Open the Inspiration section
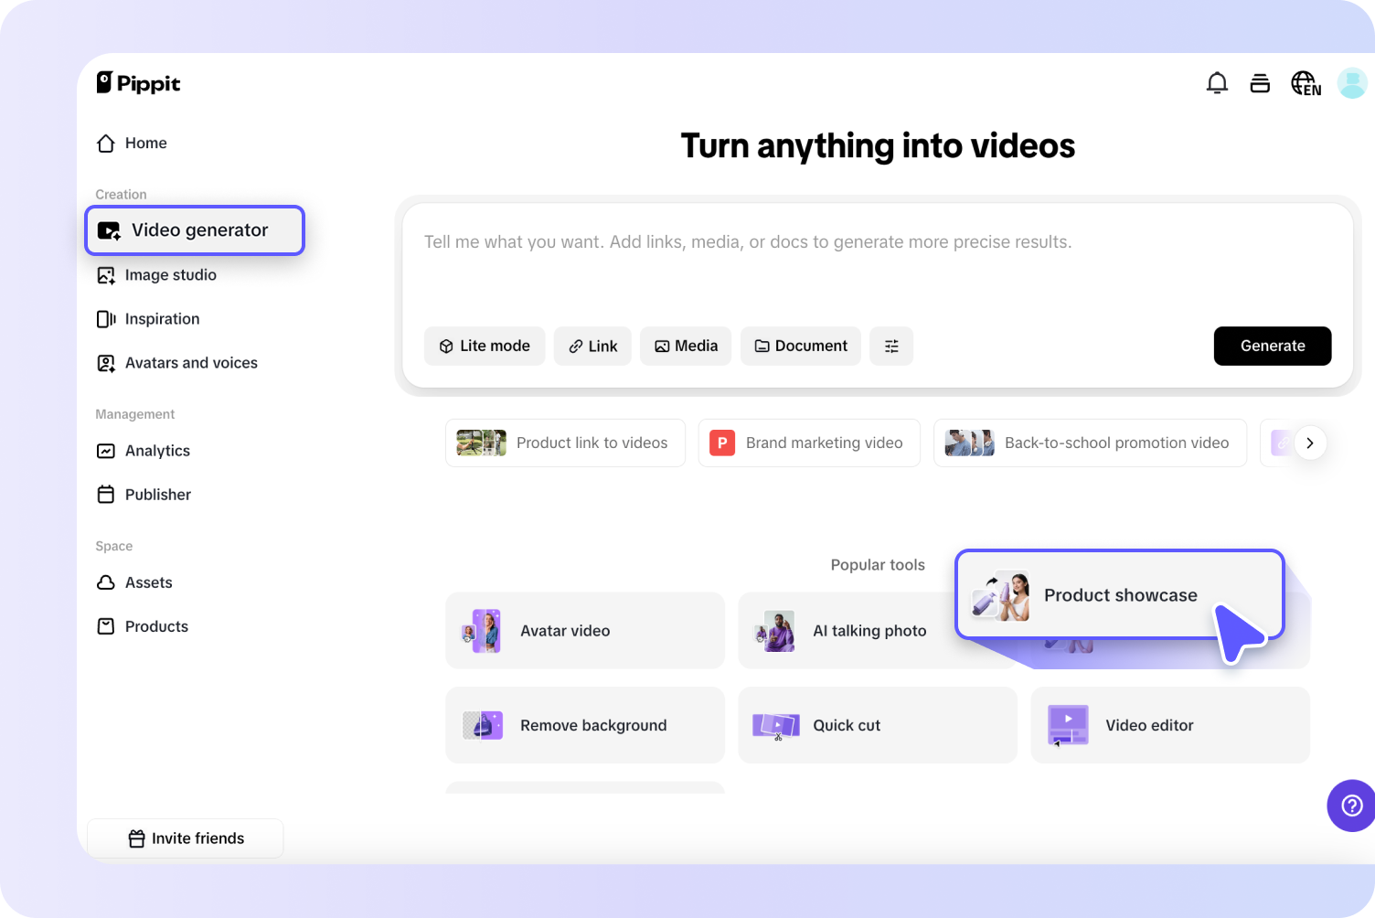Screen dimensions: 1375x918 [x=162, y=318]
